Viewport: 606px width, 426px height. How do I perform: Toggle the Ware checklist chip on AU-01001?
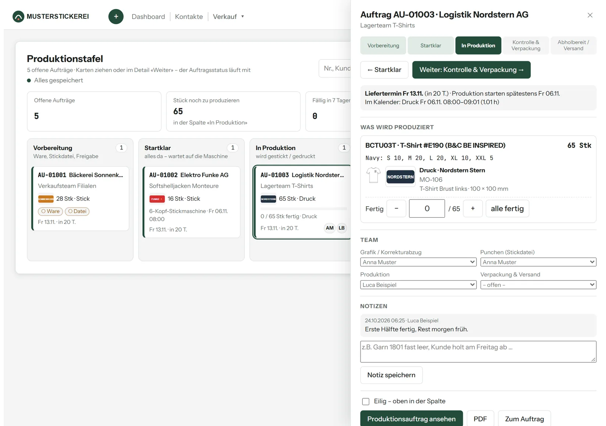(x=50, y=211)
